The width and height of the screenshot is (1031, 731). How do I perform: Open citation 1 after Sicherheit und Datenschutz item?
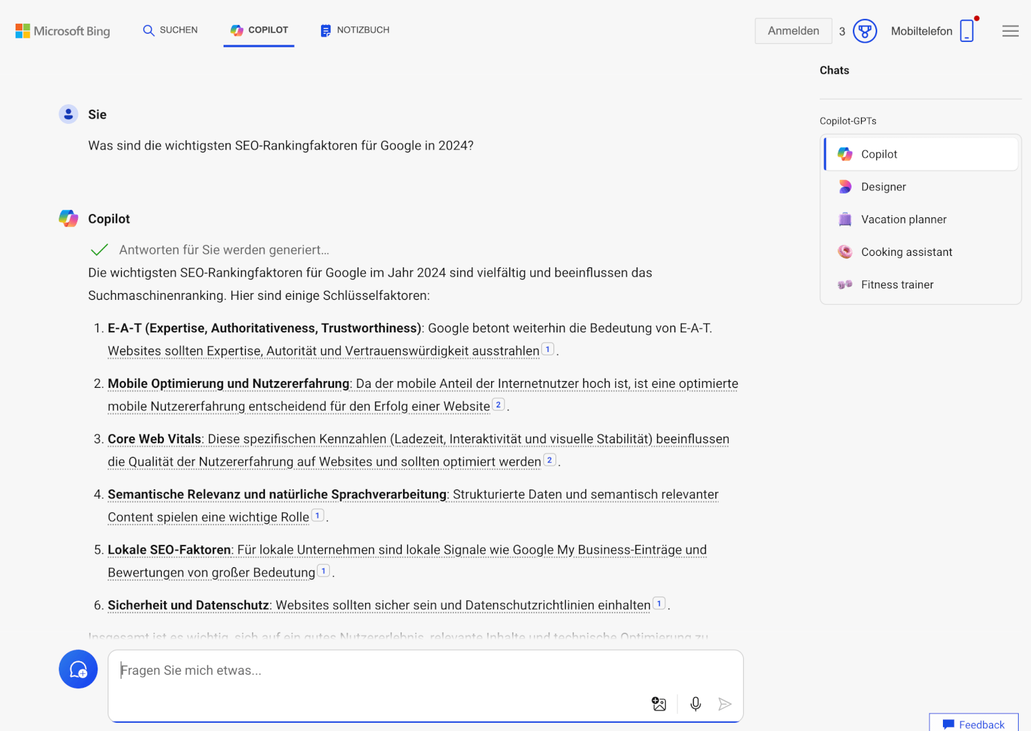coord(659,604)
